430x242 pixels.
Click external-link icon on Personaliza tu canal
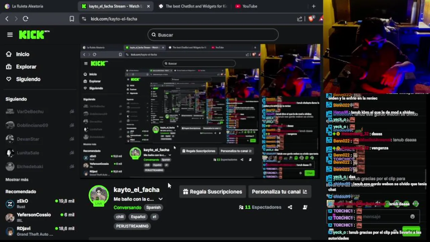[305, 192]
